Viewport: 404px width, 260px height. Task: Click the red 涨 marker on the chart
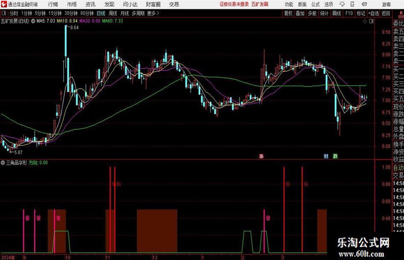pyautogui.click(x=261, y=156)
